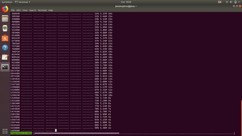Open the clock showing Sun 16:56
This screenshot has height=136, width=242.
(126, 2)
